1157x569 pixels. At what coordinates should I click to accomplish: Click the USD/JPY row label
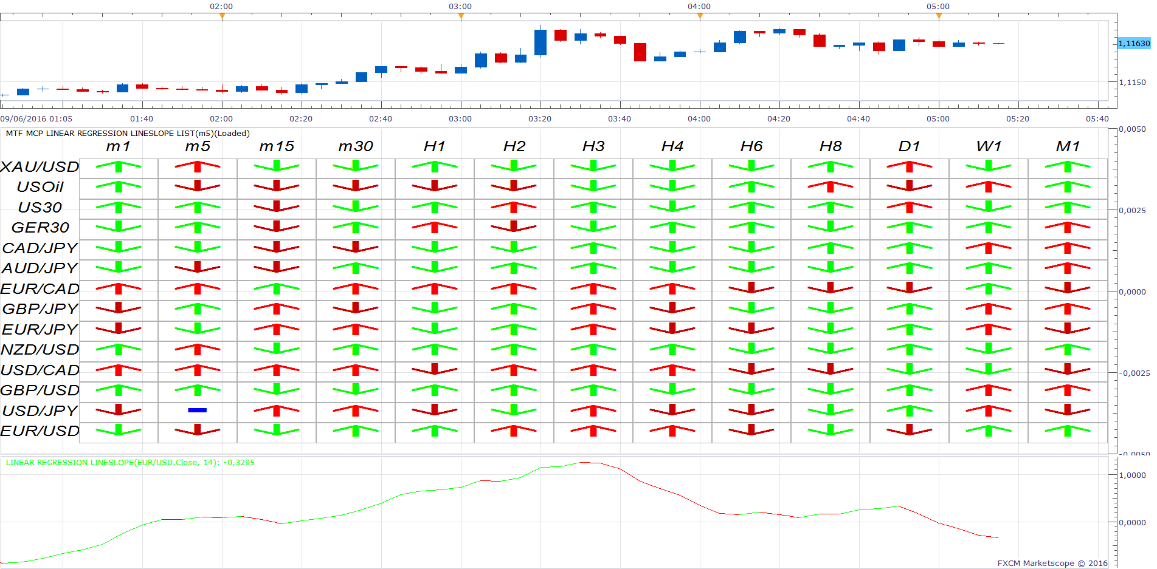40,411
